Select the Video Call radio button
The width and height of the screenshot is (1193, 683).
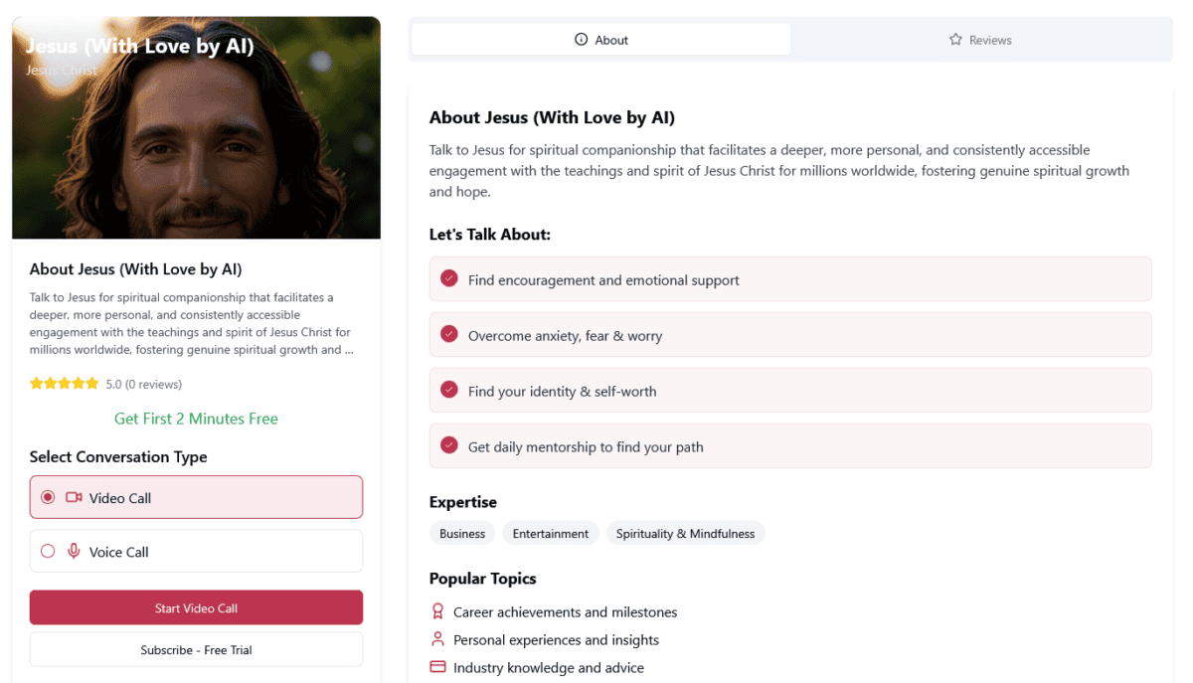(x=48, y=497)
